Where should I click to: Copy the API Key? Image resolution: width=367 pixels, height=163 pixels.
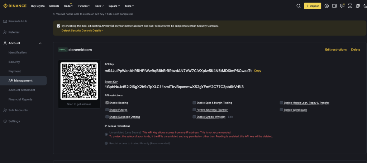258,71
